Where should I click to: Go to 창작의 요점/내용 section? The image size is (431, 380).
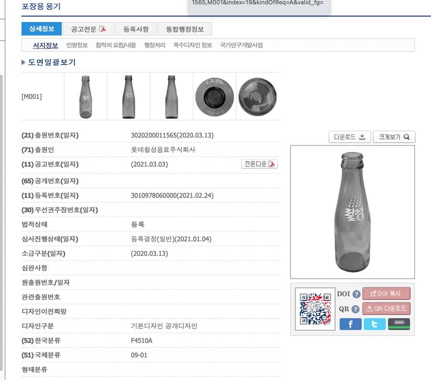click(x=116, y=45)
